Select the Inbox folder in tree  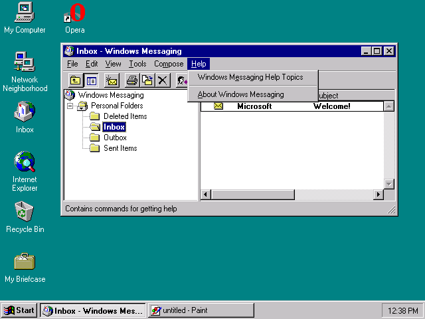pyautogui.click(x=114, y=127)
